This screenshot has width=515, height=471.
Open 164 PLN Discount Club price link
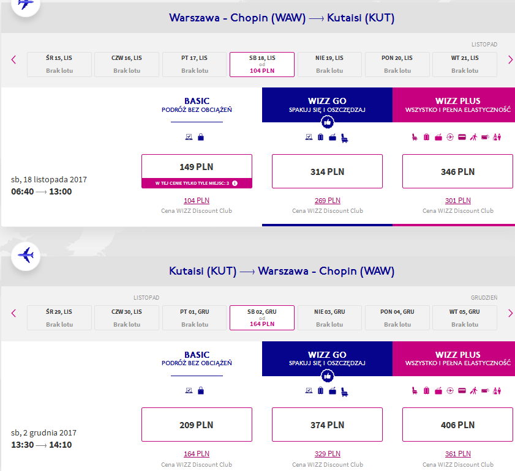coord(197,454)
